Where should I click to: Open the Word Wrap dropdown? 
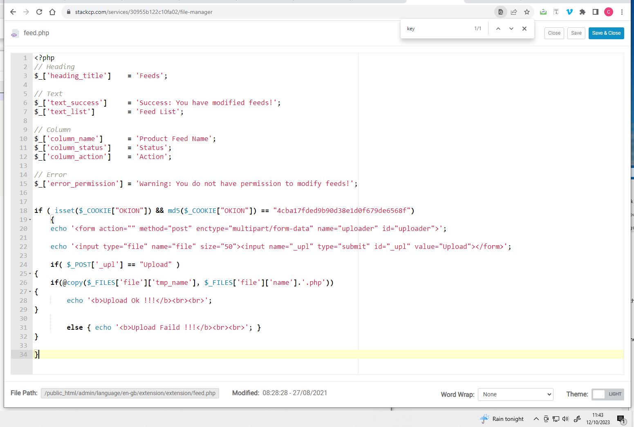[x=515, y=394]
